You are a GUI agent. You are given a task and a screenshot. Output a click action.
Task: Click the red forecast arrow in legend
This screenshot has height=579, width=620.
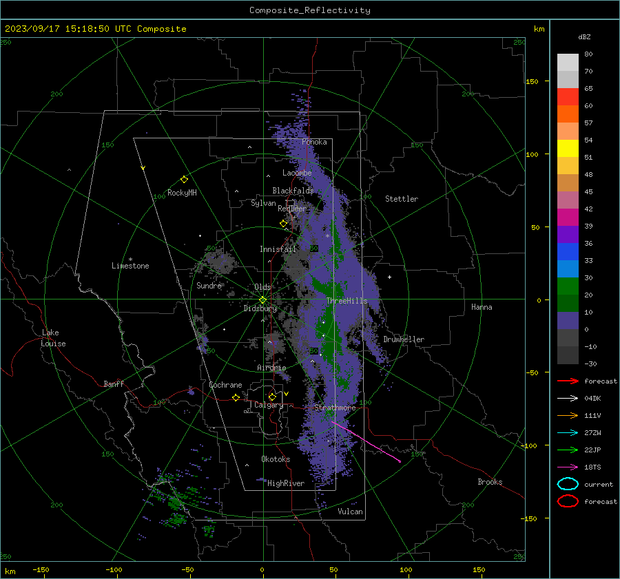coord(568,381)
